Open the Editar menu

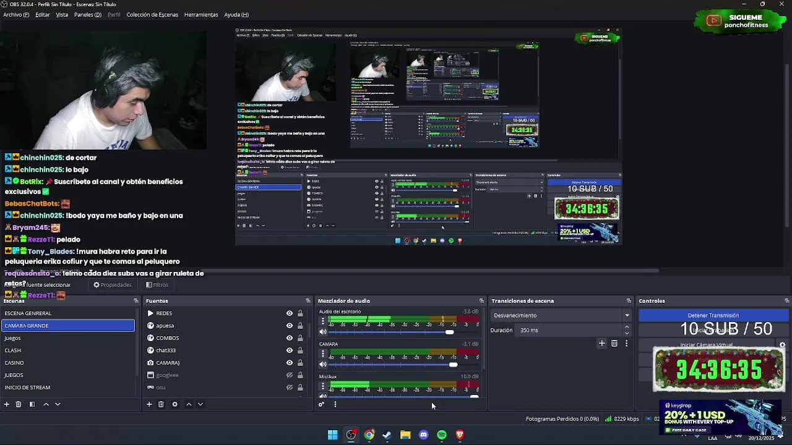pyautogui.click(x=43, y=14)
